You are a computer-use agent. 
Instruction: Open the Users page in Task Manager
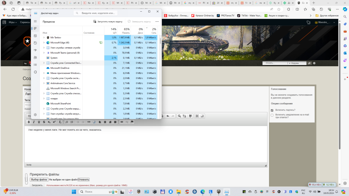(35, 57)
